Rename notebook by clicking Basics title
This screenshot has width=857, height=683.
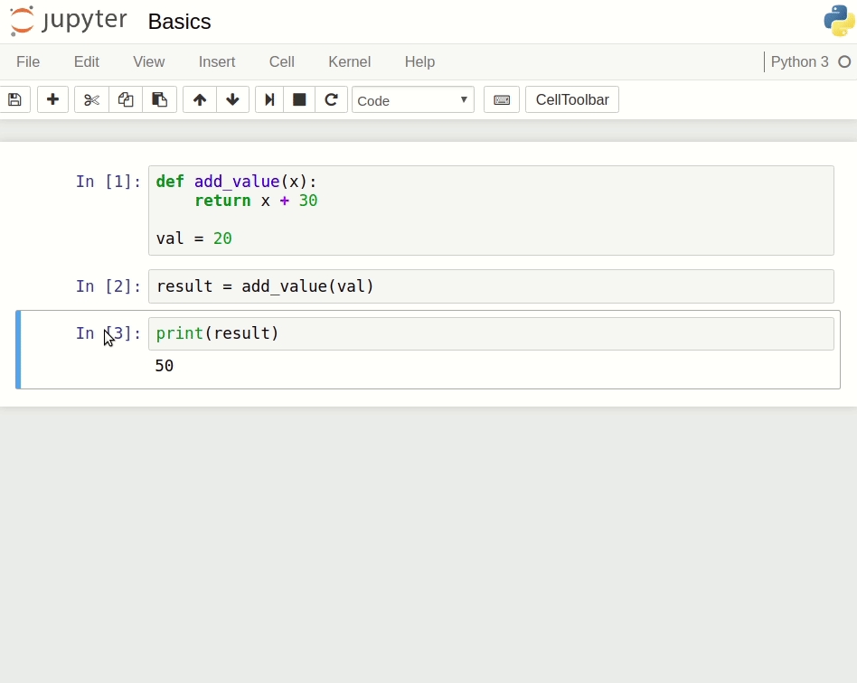tap(179, 22)
